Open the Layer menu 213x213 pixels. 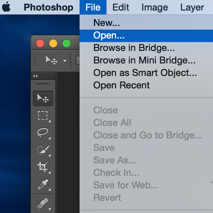192,7
